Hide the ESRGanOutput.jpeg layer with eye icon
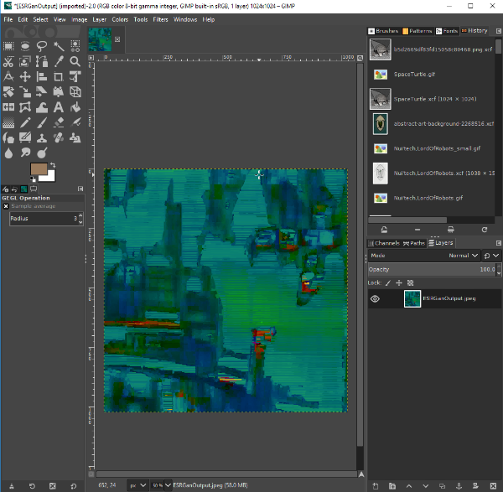 376,298
